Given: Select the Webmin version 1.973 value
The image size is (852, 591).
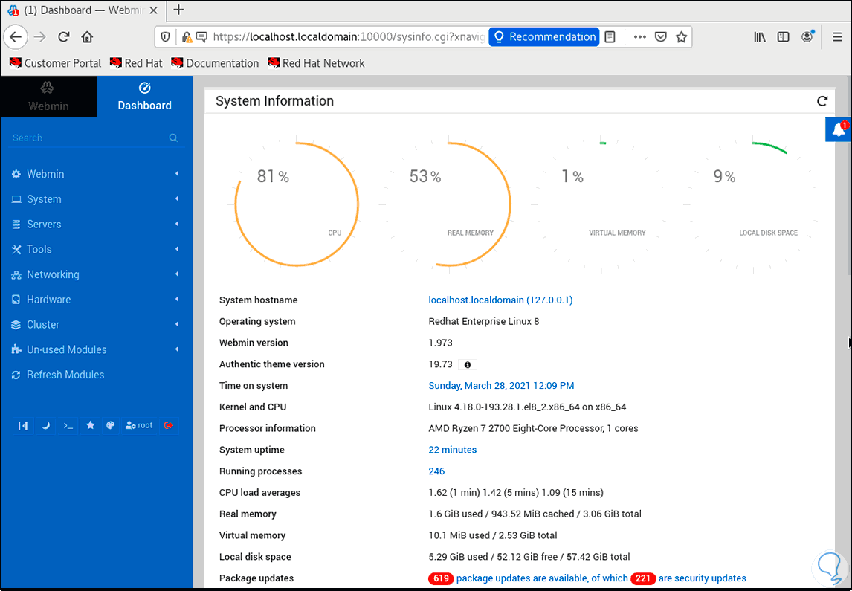Looking at the screenshot, I should coord(440,343).
